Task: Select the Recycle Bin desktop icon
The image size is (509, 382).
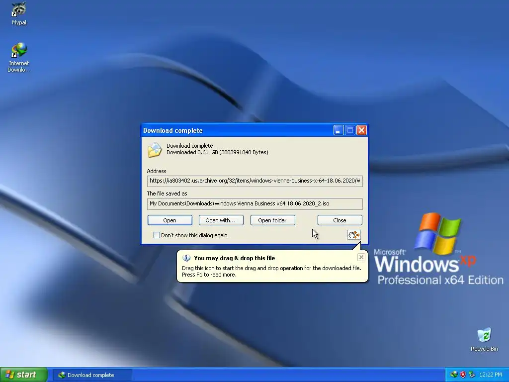Action: 484,340
